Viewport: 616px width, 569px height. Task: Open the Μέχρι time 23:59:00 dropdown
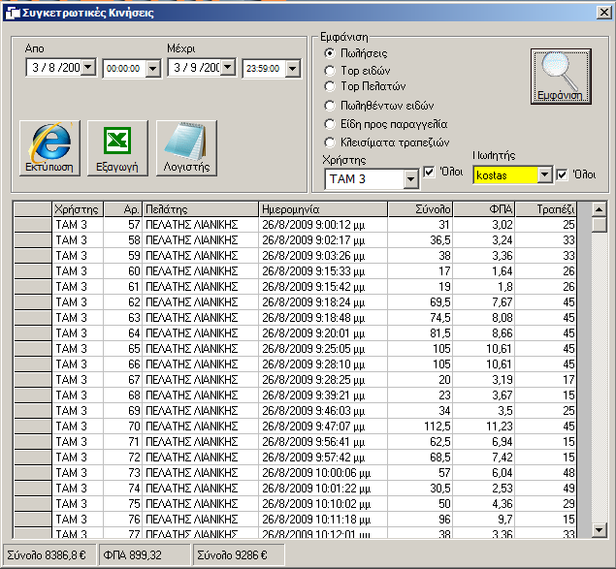click(292, 69)
